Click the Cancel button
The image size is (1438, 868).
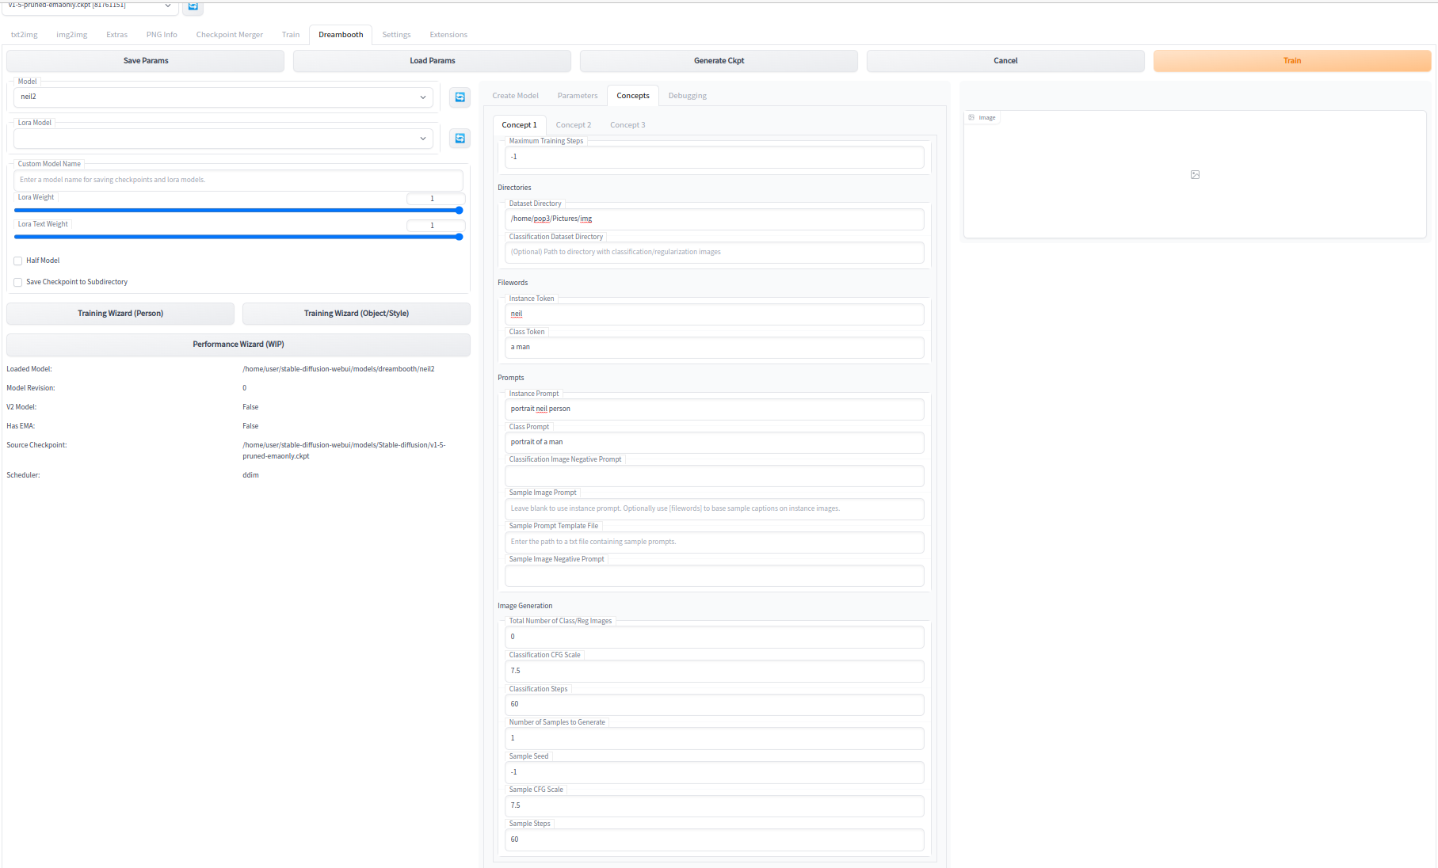click(1005, 61)
